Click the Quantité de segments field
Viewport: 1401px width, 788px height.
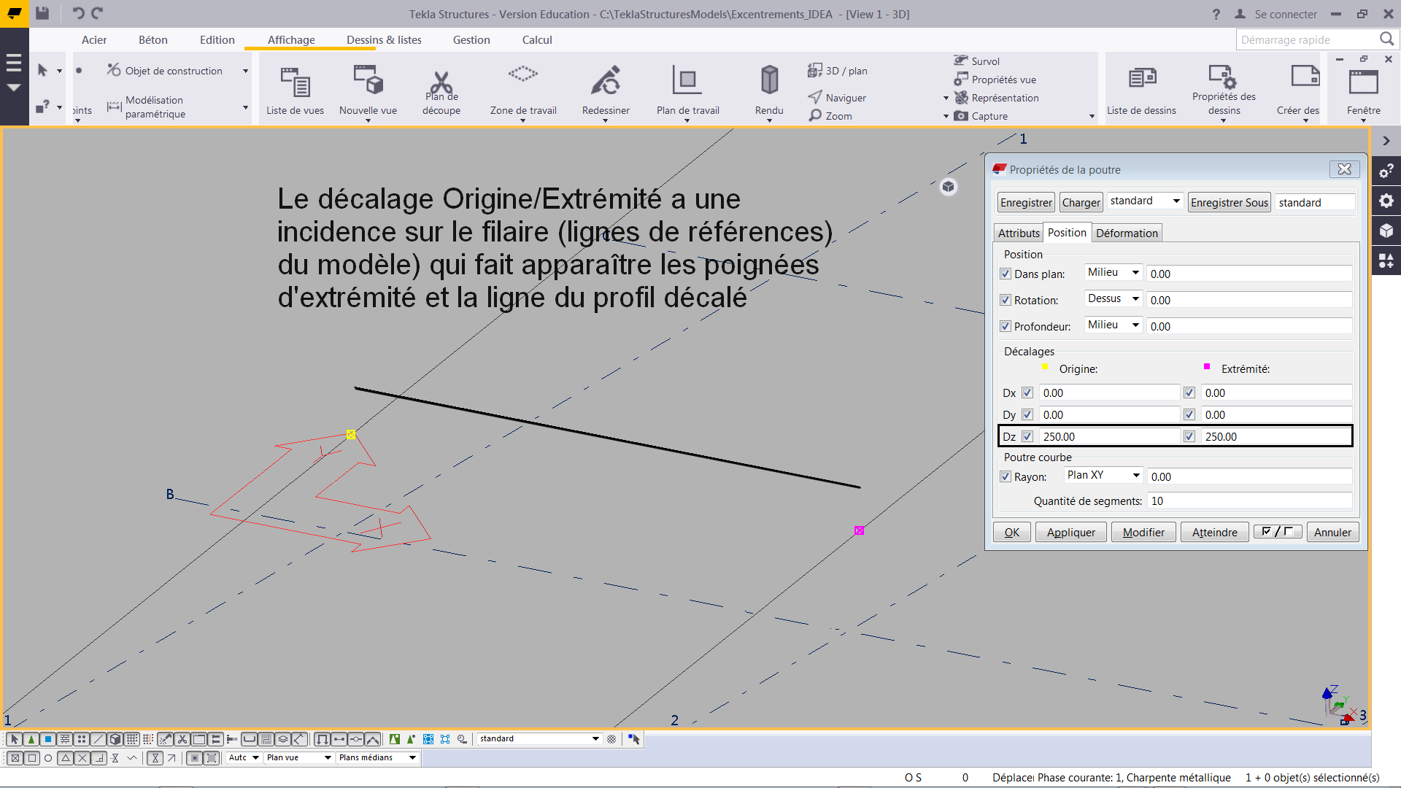point(1250,501)
